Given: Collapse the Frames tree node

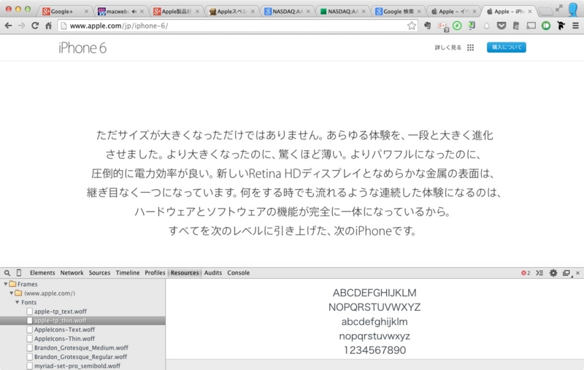Looking at the screenshot, I should [x=6, y=284].
